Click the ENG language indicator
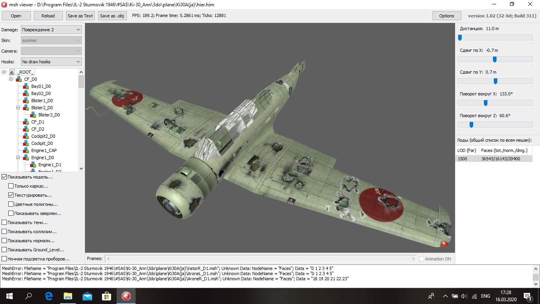Screen dimensions: 540x304 click(485, 296)
